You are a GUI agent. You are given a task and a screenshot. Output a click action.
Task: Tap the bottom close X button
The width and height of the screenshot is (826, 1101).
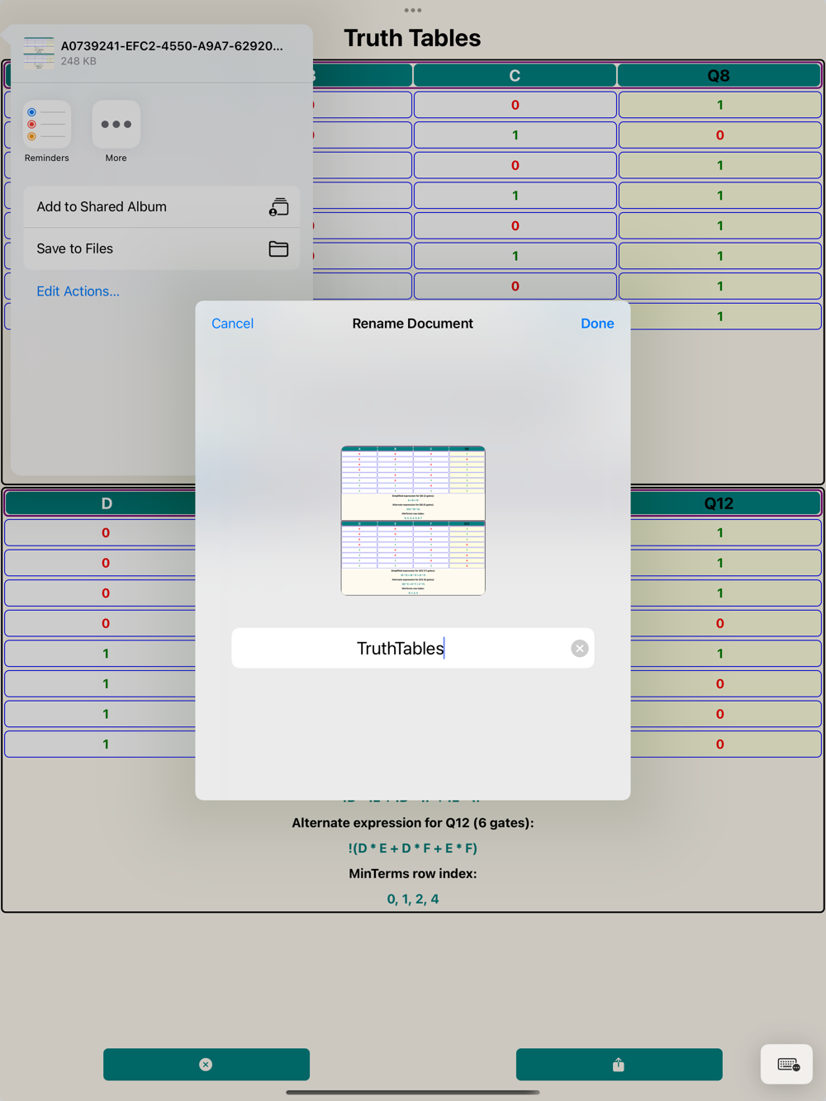point(206,1065)
